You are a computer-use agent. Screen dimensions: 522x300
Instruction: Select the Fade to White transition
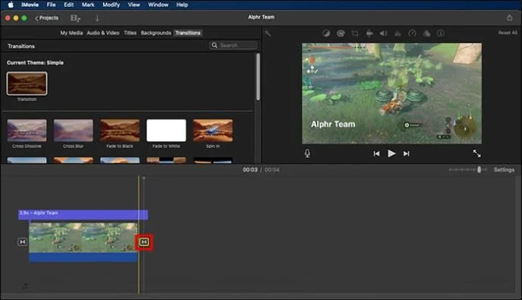[166, 131]
